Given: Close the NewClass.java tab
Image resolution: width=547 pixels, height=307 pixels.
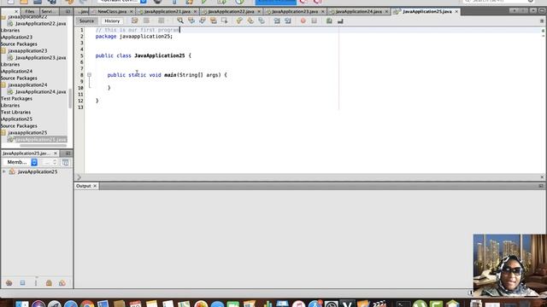Looking at the screenshot, I should pos(132,11).
